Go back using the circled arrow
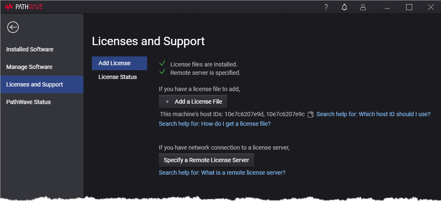This screenshot has height=201, width=441. [13, 27]
